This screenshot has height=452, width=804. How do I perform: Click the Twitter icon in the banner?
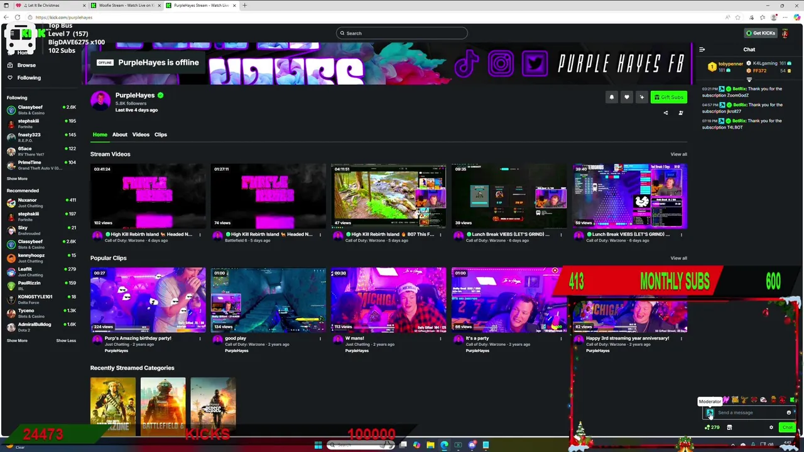535,64
